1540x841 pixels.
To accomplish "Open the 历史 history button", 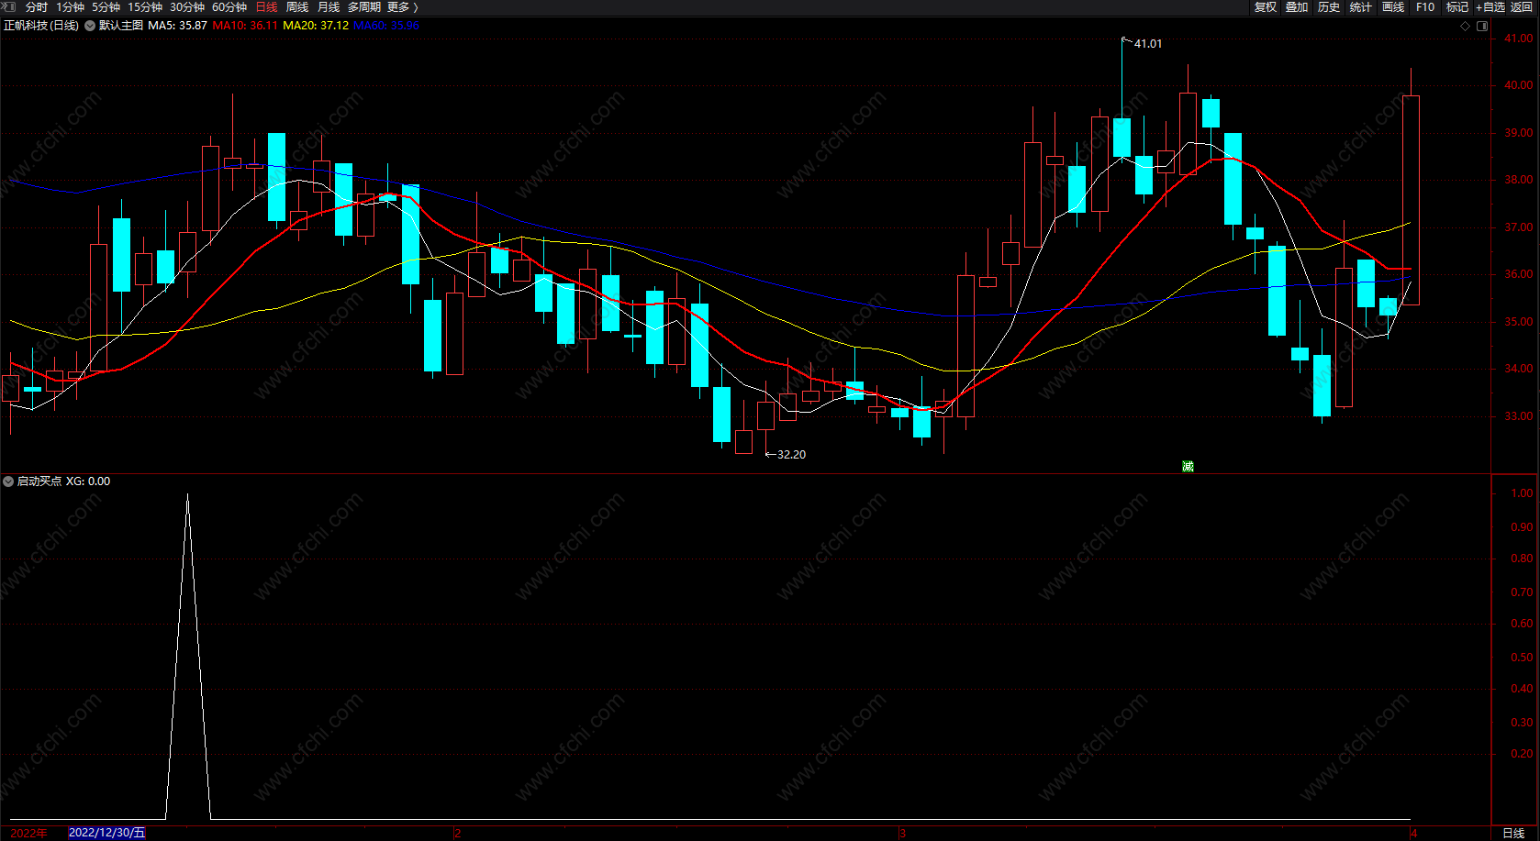I will [1329, 7].
